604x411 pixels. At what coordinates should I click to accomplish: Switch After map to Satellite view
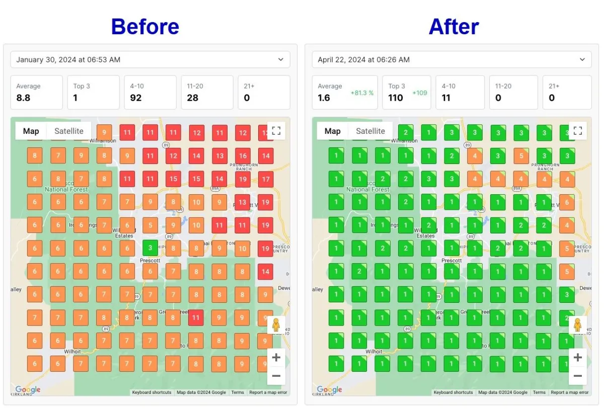370,131
